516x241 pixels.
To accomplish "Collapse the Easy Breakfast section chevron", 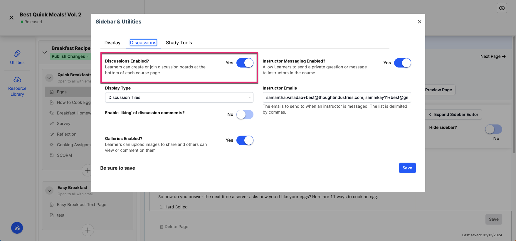I will pyautogui.click(x=49, y=191).
